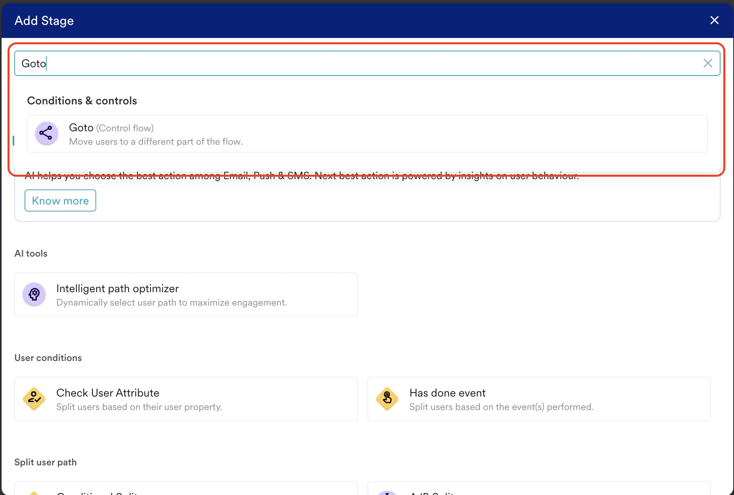The height and width of the screenshot is (495, 734).
Task: Select the "A/B Split" stage card
Action: [x=538, y=492]
